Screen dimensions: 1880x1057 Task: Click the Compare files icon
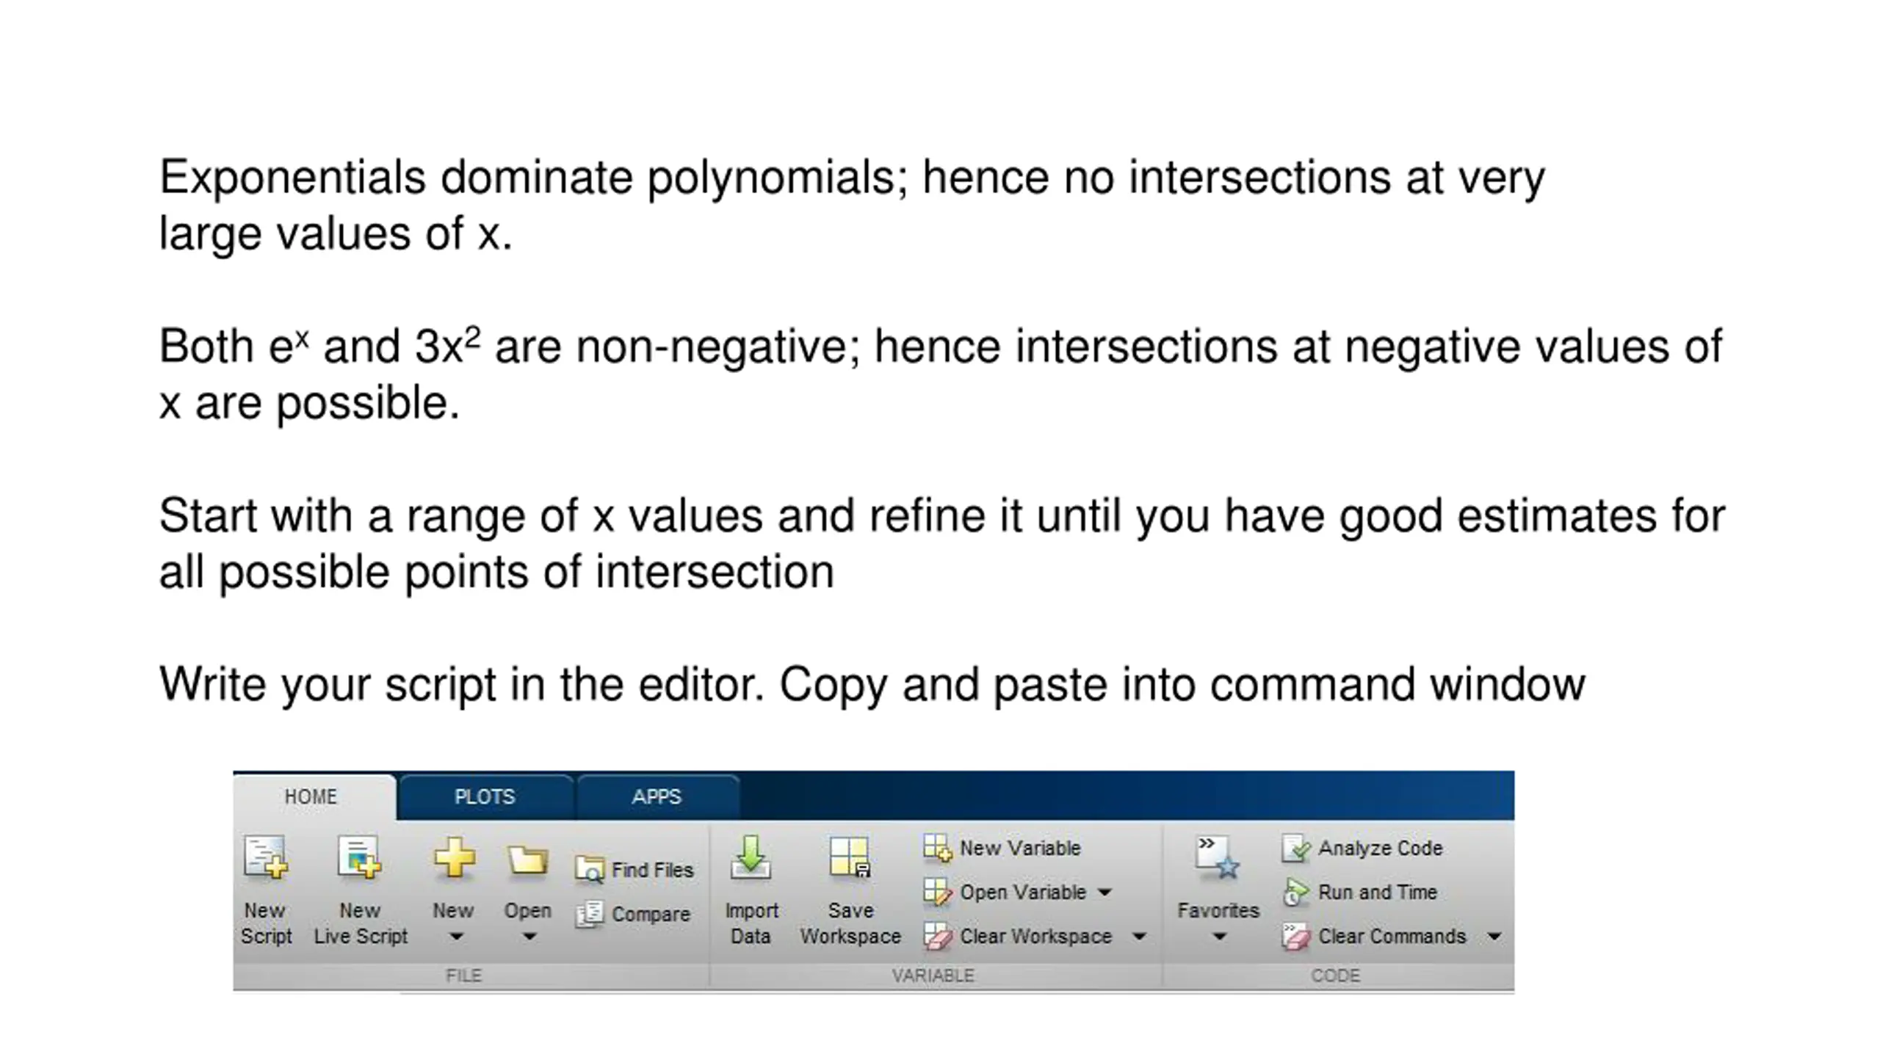[589, 914]
